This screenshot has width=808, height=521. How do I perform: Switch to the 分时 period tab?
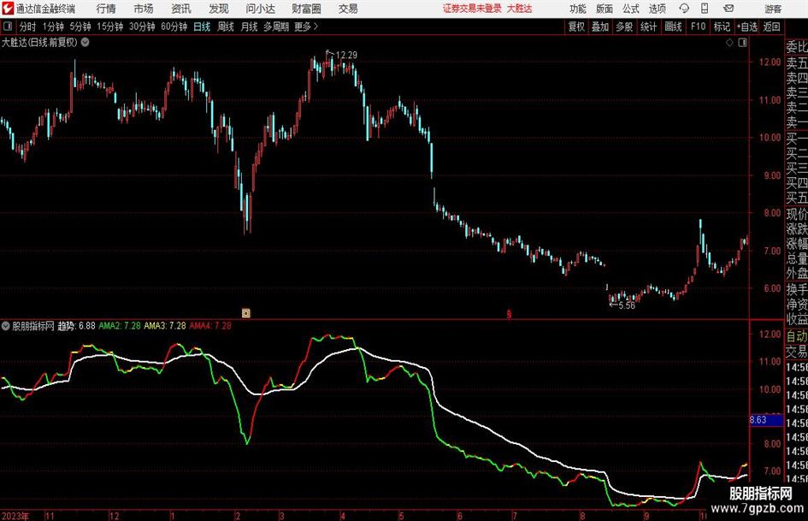(27, 27)
